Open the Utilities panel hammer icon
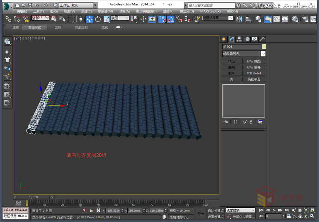Viewport: 319px width, 222px height. (x=262, y=39)
